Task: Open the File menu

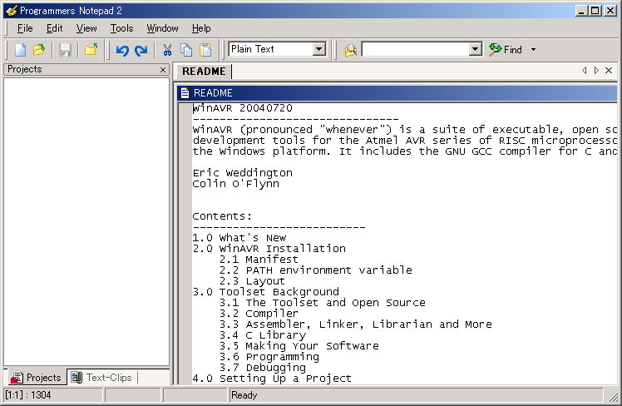Action: [25, 28]
